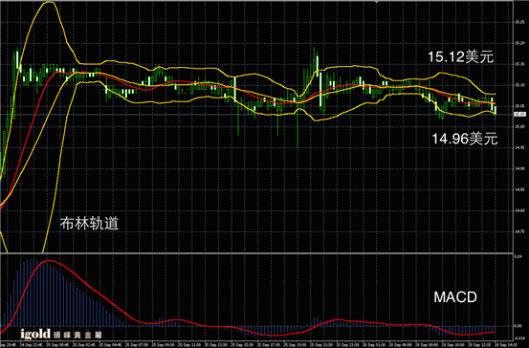Click the 布林轨道 annotation text

pos(89,224)
